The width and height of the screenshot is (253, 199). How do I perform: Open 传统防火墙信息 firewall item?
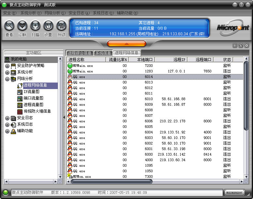tap(37, 111)
